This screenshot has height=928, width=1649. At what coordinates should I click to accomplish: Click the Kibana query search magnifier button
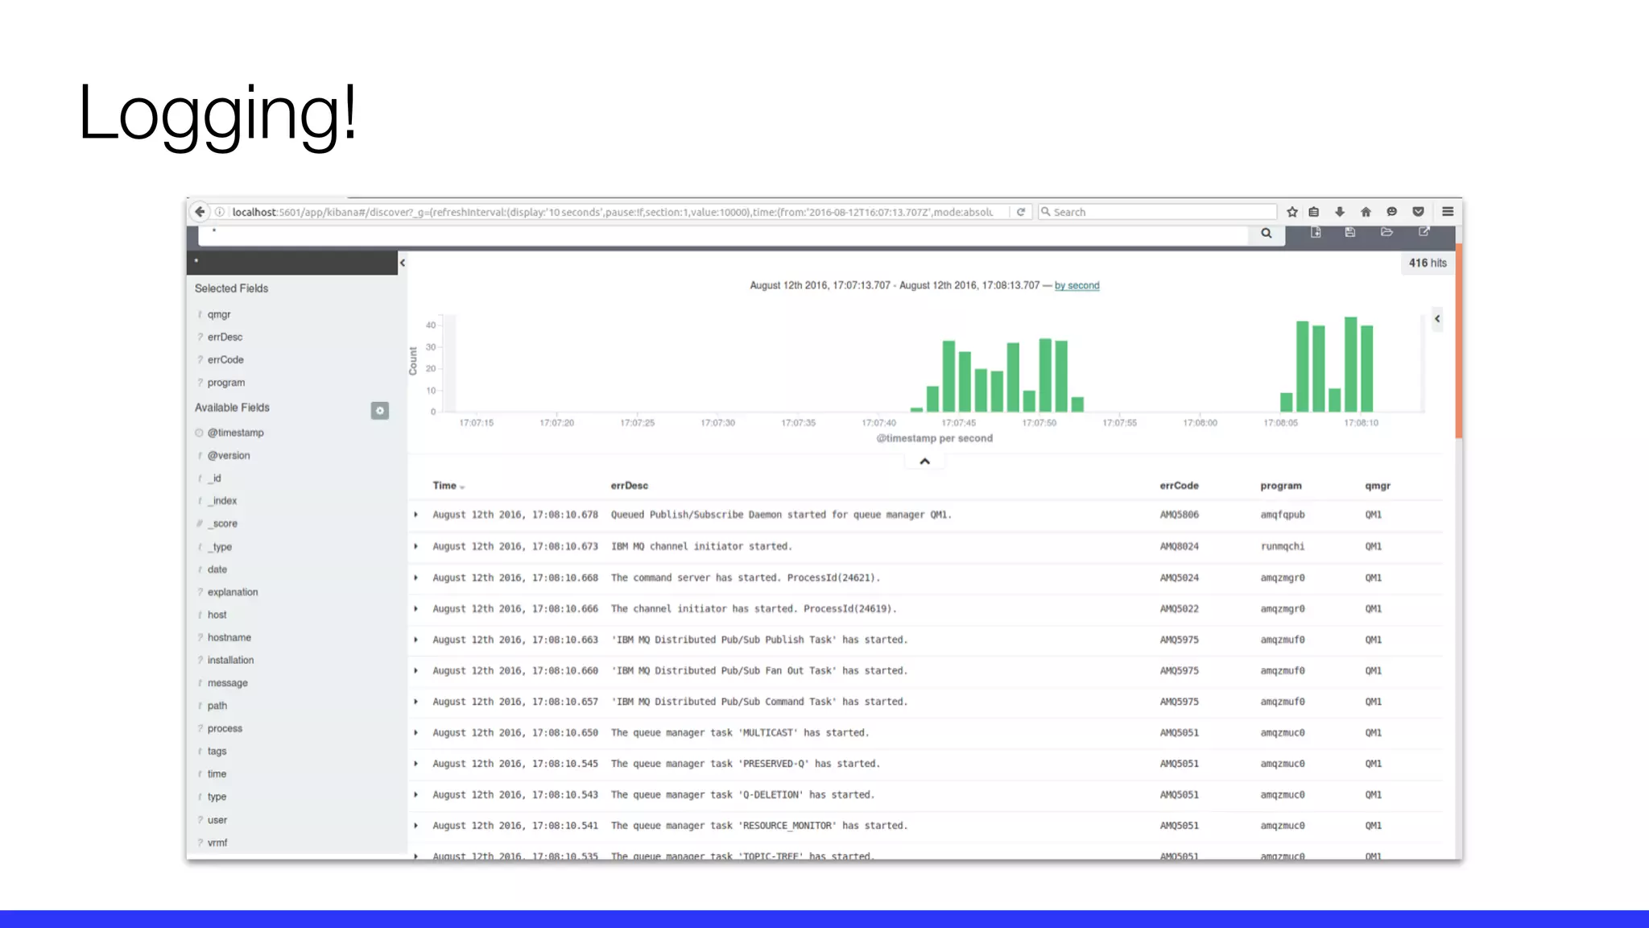pos(1266,234)
